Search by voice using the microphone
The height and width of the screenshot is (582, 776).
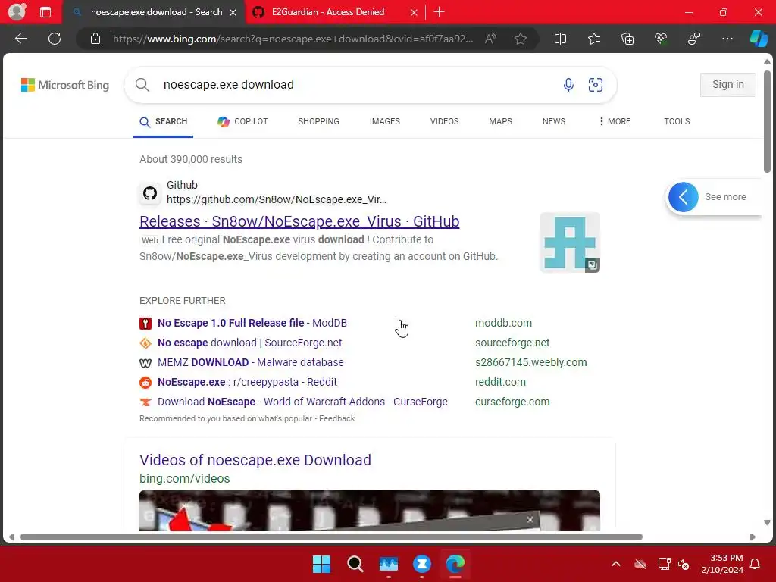coord(568,85)
